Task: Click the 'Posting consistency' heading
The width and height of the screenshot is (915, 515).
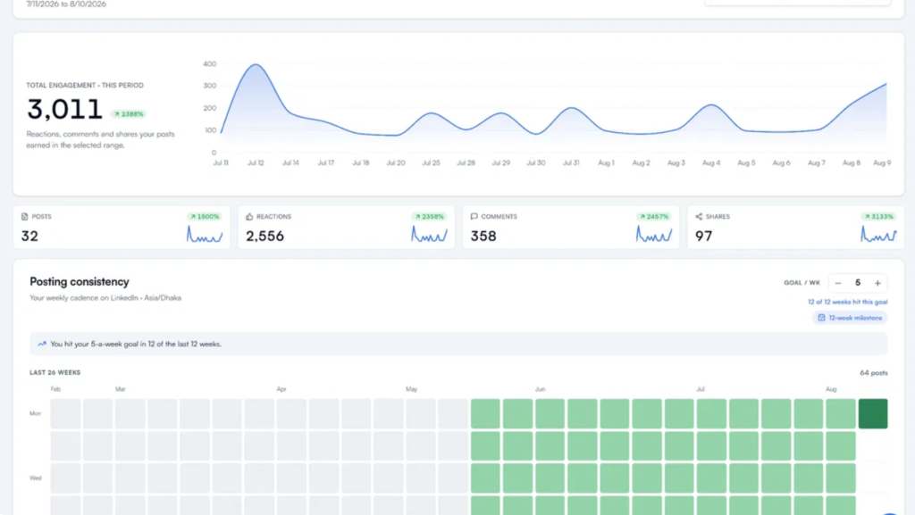Action: point(80,282)
